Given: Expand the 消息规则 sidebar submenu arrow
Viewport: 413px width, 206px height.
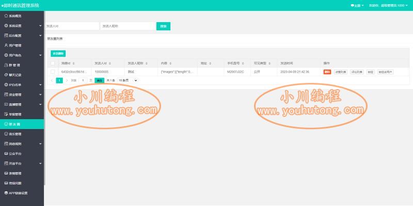Looking at the screenshot, I should pos(40,144).
